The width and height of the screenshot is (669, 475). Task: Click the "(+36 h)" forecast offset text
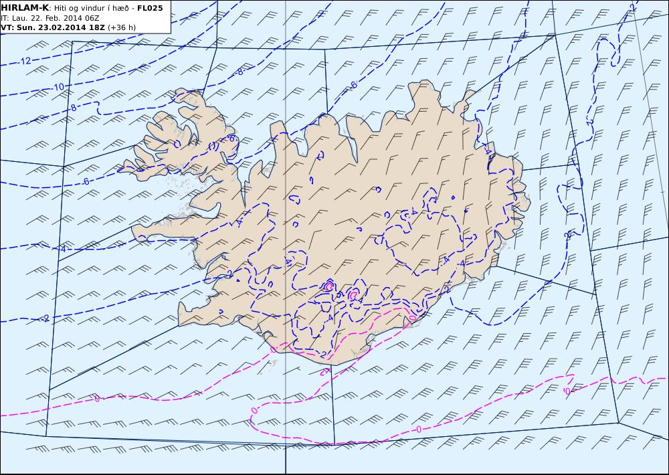point(122,27)
